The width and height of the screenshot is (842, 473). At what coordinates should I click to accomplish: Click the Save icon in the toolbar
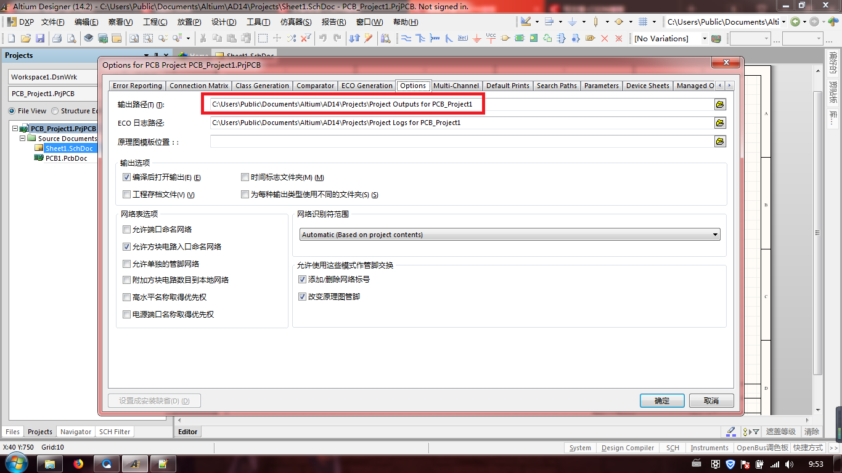point(40,38)
